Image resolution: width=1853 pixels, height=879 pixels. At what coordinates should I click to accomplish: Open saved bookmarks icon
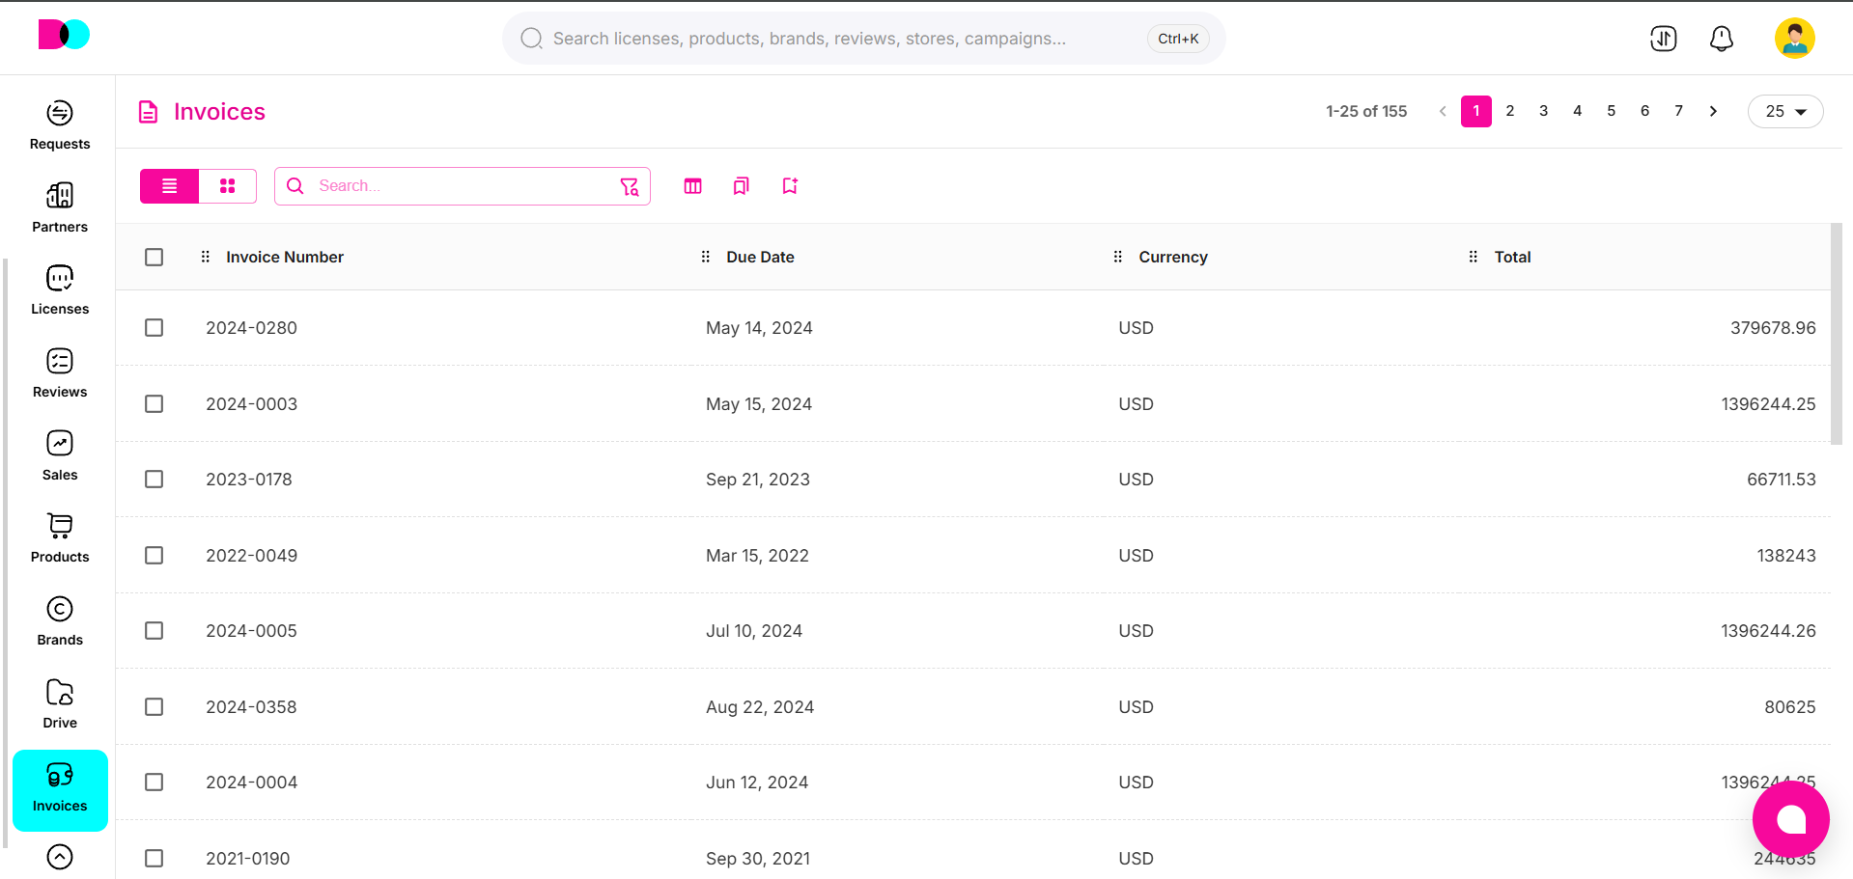742,186
